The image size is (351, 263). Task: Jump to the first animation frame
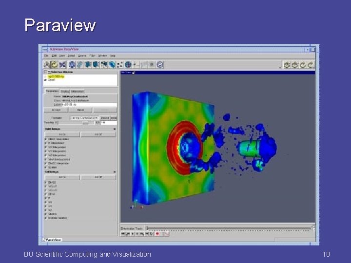pyautogui.click(x=123, y=234)
